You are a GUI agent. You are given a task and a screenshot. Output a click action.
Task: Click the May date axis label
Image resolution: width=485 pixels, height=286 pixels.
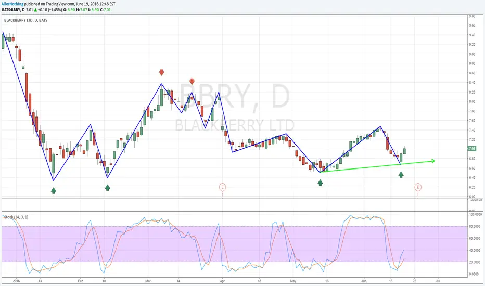tap(293, 281)
